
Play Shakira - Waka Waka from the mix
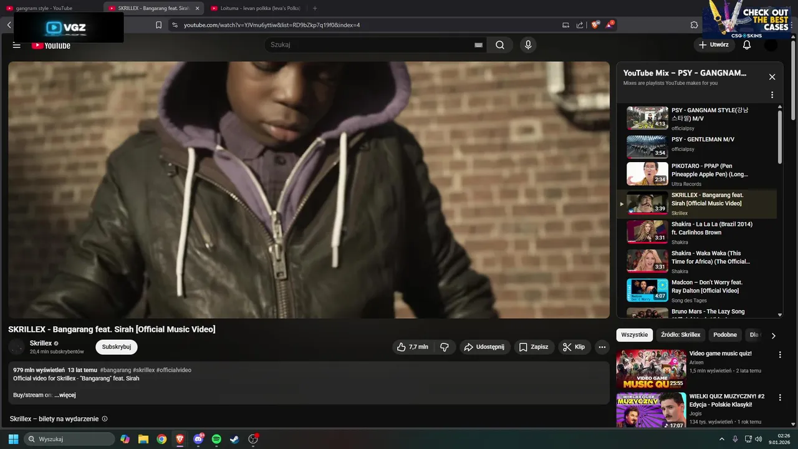[697, 262]
